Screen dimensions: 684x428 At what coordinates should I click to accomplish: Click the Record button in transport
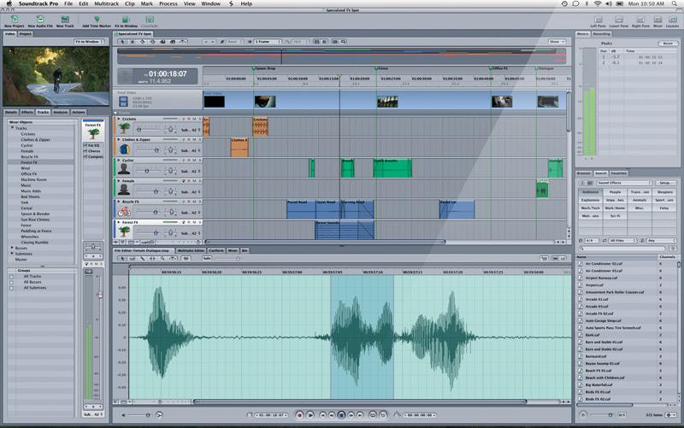(299, 415)
